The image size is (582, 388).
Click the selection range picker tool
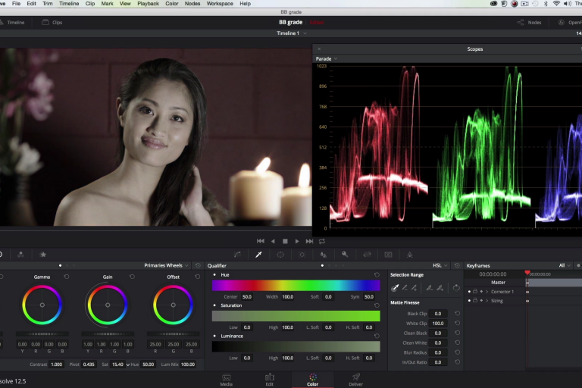pyautogui.click(x=395, y=288)
